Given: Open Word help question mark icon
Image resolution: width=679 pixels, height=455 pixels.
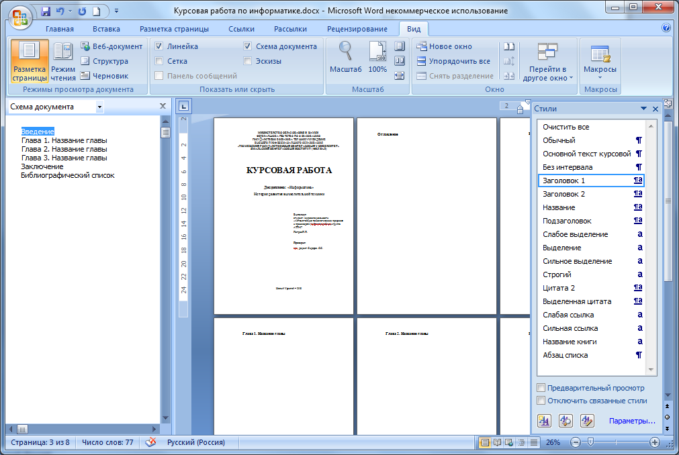Looking at the screenshot, I should 666,28.
